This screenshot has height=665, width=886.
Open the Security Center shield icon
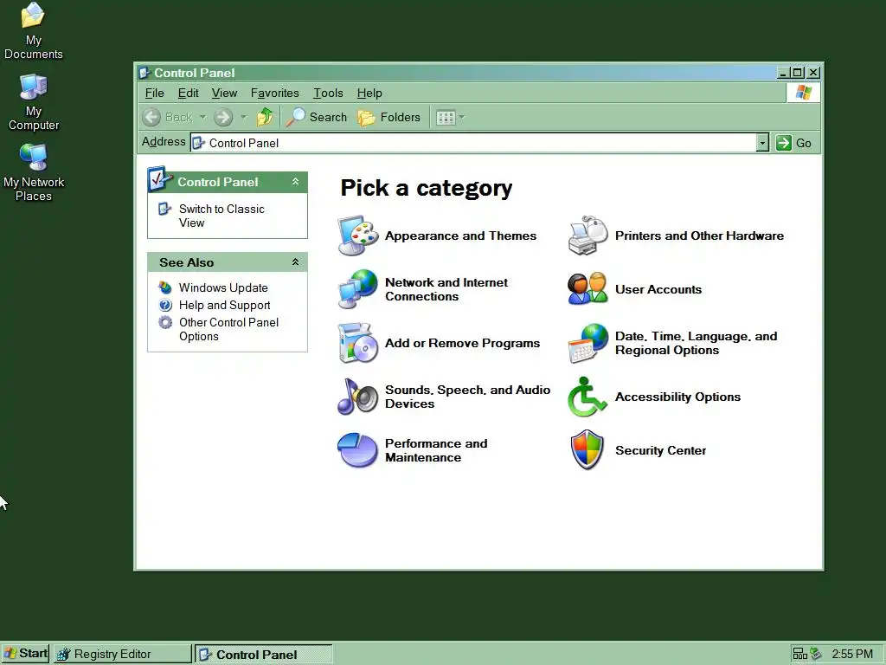click(x=587, y=450)
